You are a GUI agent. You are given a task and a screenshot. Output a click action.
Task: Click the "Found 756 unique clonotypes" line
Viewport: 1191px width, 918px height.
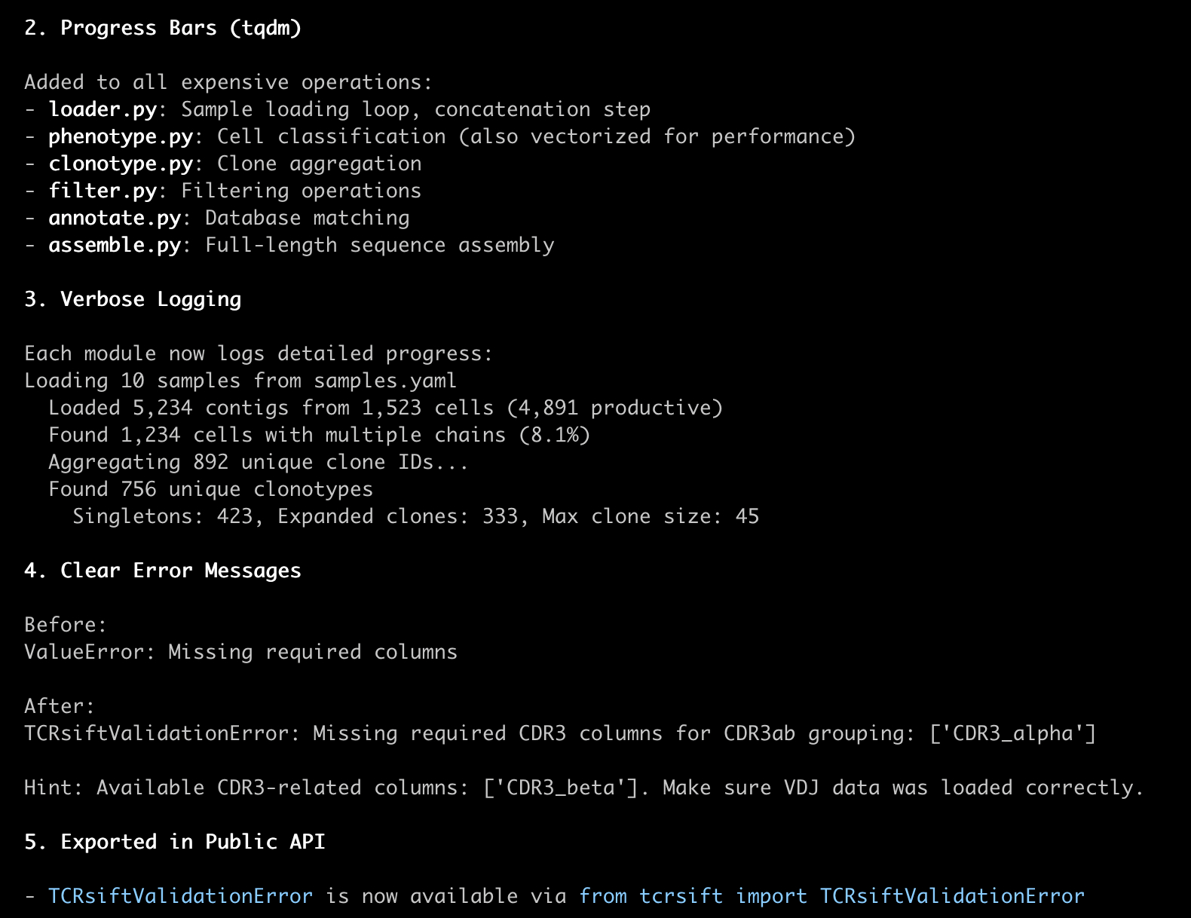pyautogui.click(x=210, y=489)
